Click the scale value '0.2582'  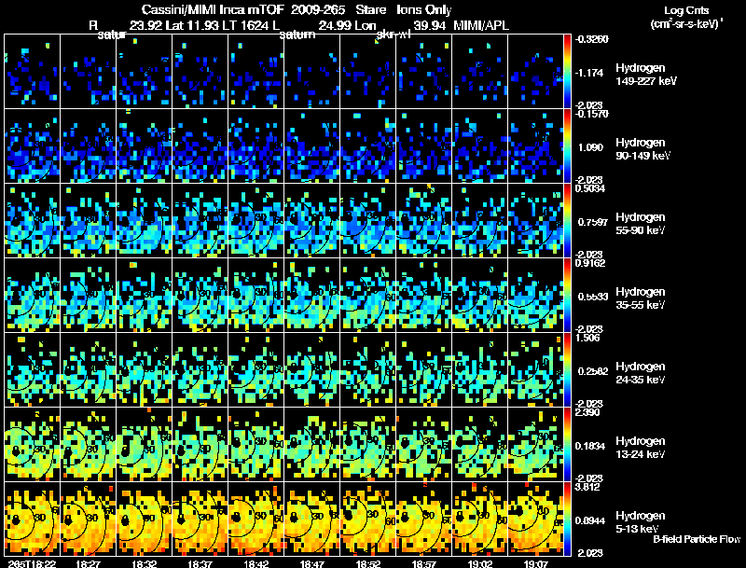click(x=593, y=371)
